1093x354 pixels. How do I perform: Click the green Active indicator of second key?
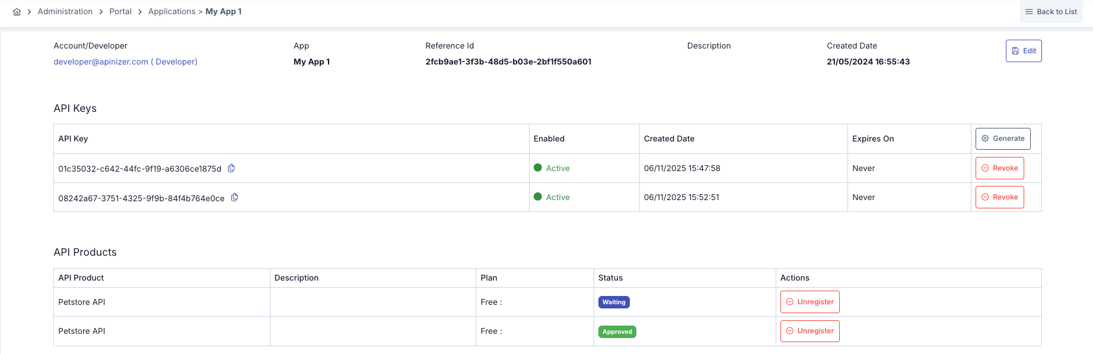[538, 197]
